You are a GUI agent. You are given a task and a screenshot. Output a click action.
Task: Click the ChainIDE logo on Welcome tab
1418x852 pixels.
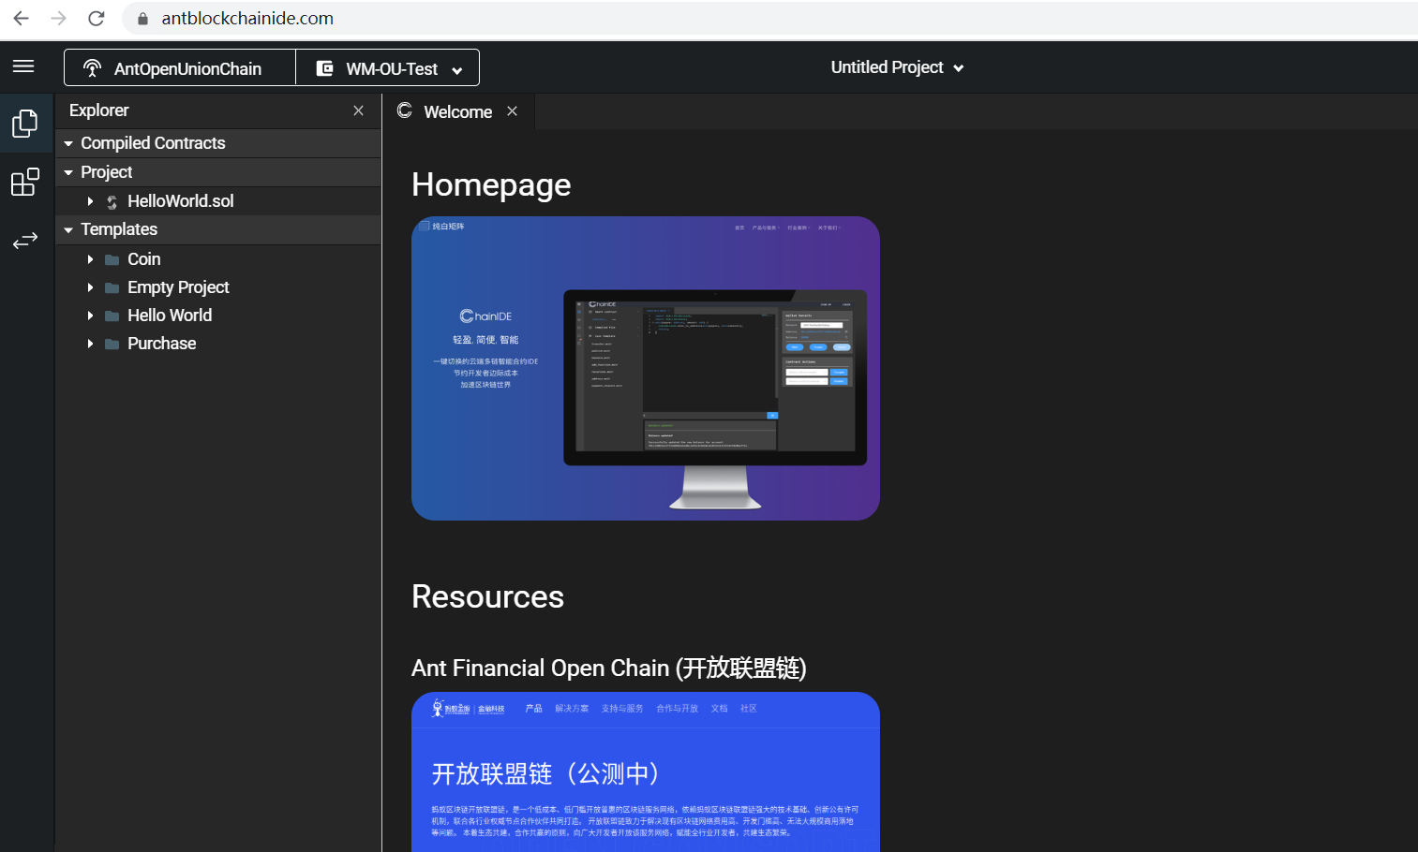pos(405,110)
